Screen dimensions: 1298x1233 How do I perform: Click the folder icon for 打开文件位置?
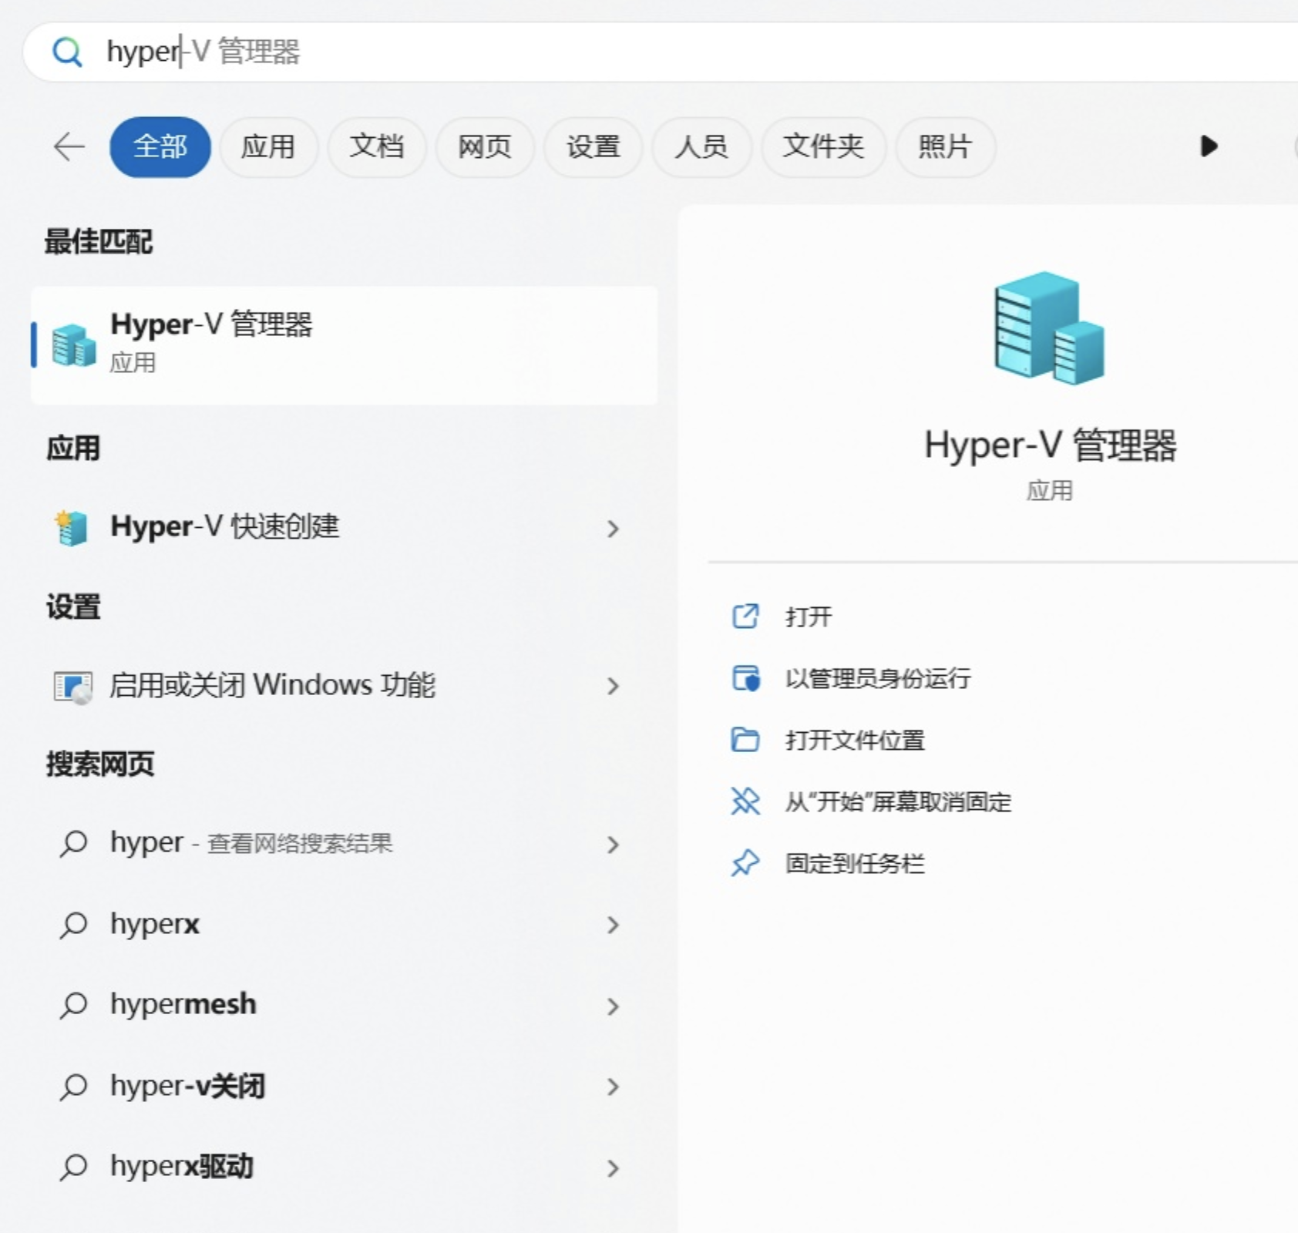pos(745,740)
